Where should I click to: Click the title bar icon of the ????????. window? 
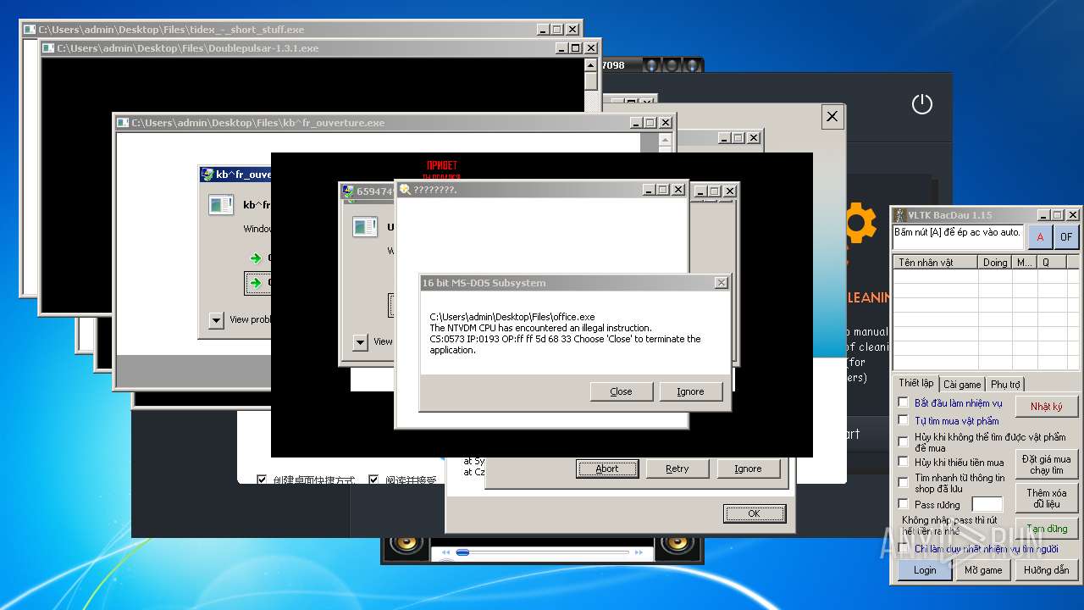[x=406, y=190]
